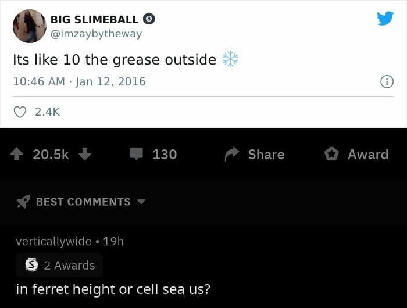
Task: Downvote the post
Action: [x=85, y=154]
